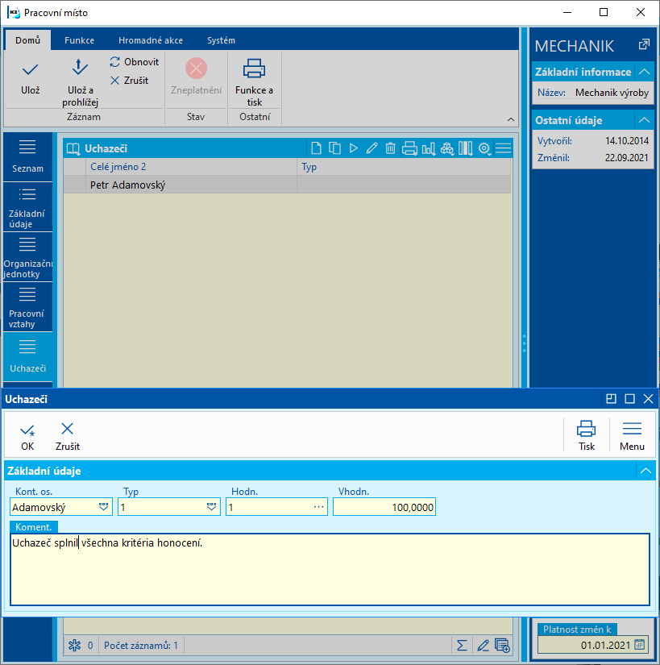Screen dimensions: 660x665
Task: Click the Ulož checkmark button
Action: pyautogui.click(x=30, y=78)
